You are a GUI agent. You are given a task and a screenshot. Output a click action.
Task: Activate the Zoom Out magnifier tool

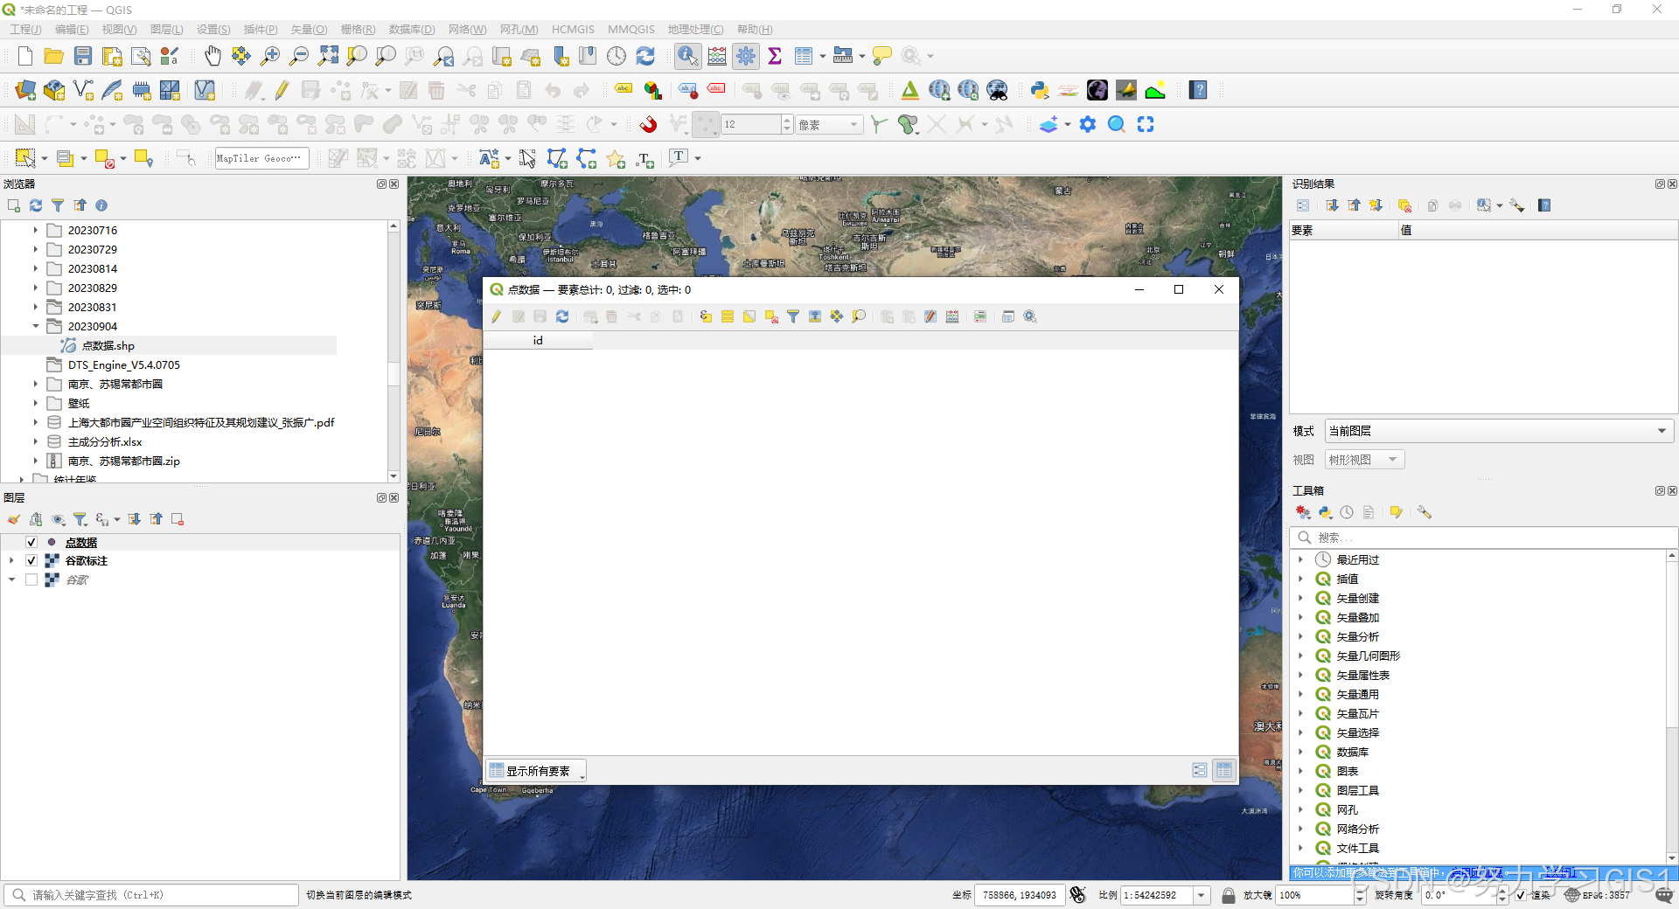(299, 57)
